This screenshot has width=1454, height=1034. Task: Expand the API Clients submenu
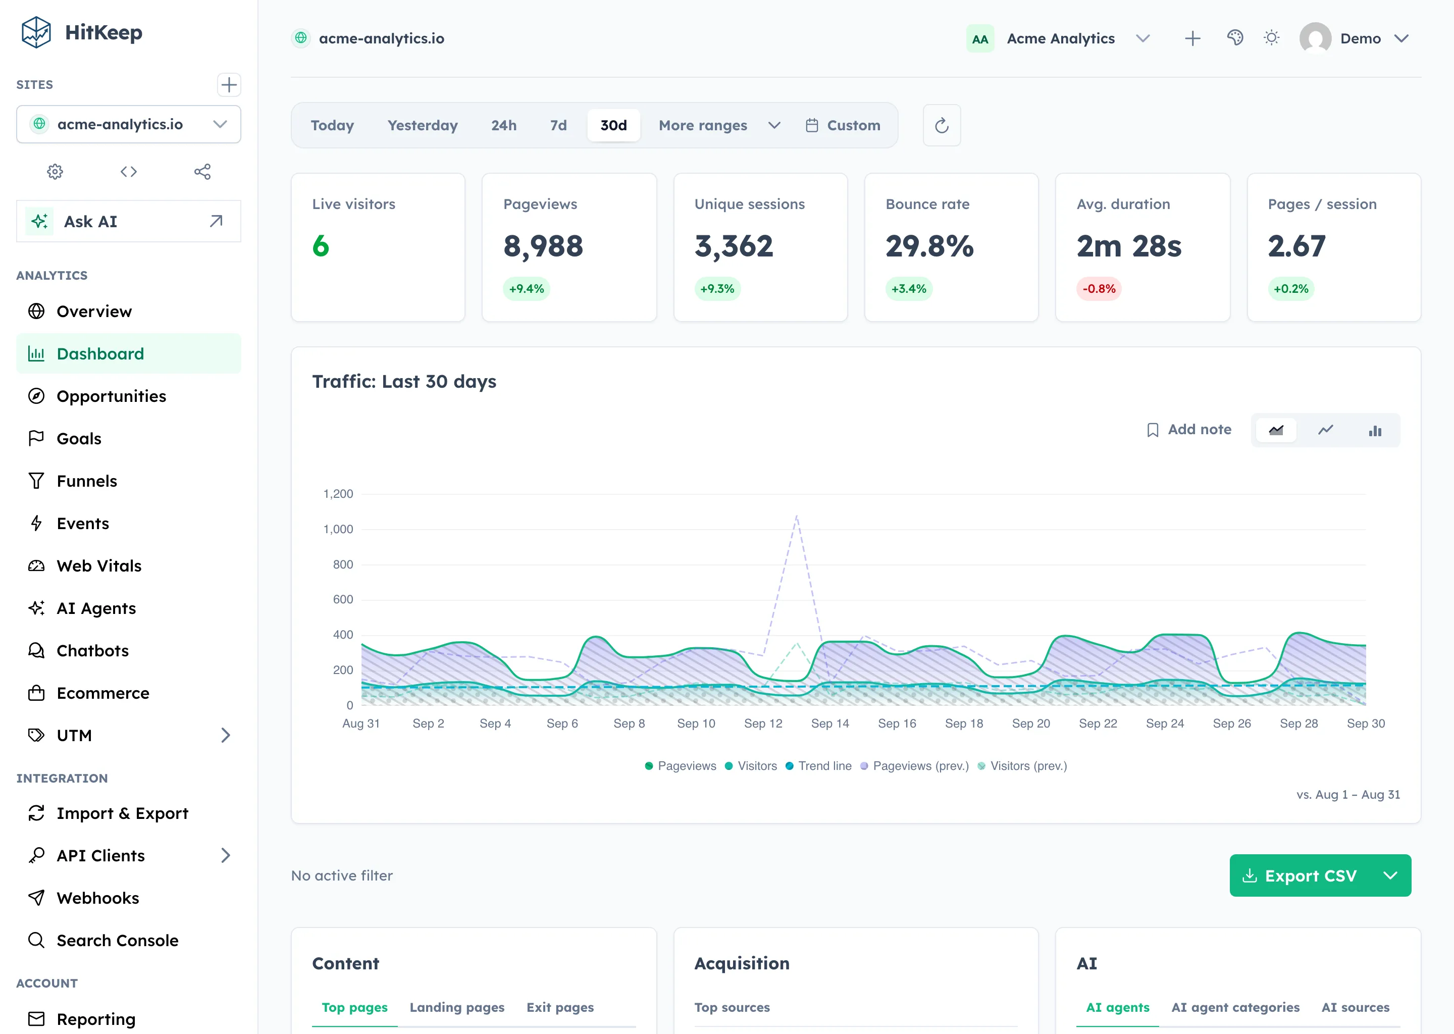coord(225,856)
